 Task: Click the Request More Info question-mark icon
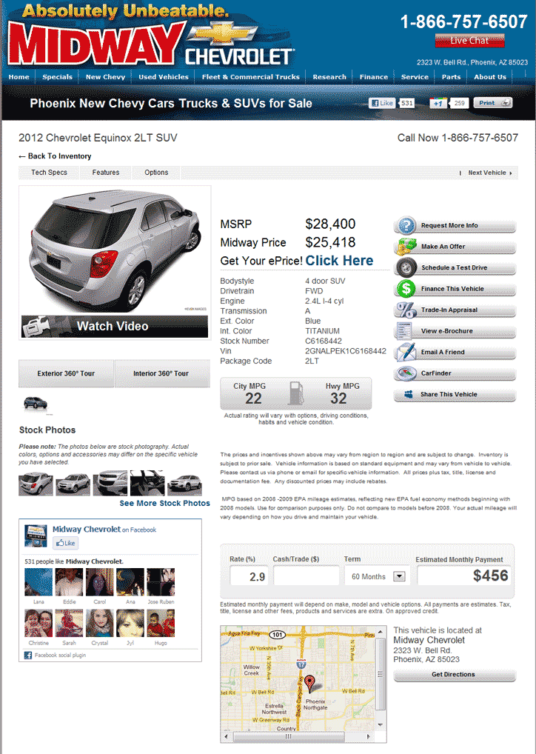pos(406,225)
